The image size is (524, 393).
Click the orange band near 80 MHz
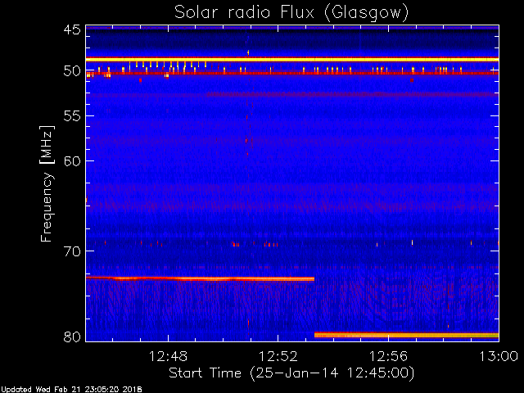click(x=406, y=335)
